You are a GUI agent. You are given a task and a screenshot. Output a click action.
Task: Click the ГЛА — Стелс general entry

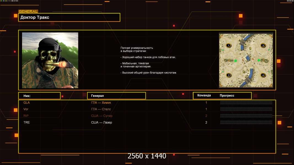click(101, 109)
